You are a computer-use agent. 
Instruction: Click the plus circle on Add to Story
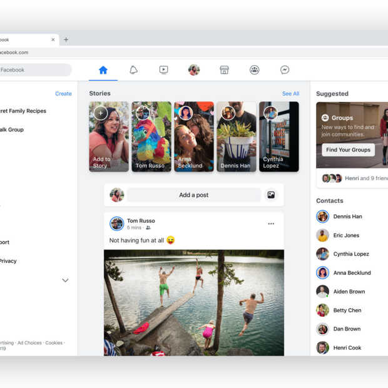pos(101,113)
